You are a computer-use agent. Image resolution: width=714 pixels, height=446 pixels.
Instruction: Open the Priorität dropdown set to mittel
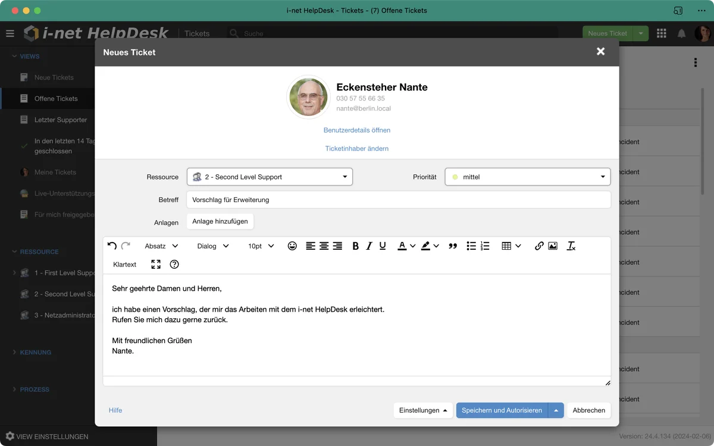click(527, 177)
